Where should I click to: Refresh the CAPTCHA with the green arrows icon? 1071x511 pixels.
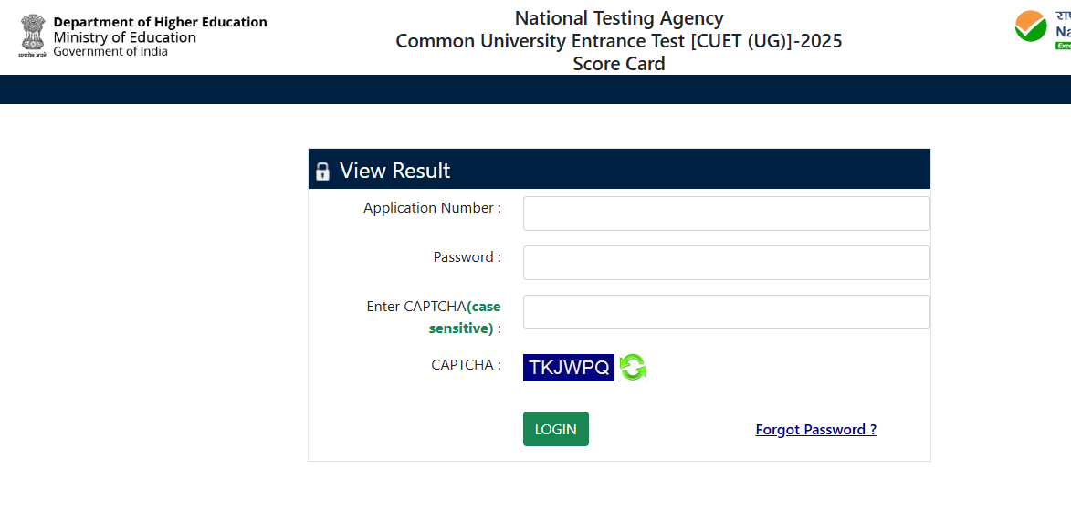633,367
